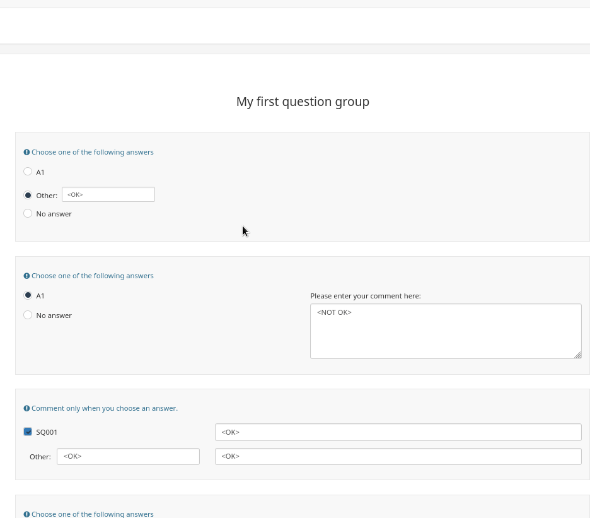Select the A1 radio in the first question
The height and width of the screenshot is (518, 590).
28,172
